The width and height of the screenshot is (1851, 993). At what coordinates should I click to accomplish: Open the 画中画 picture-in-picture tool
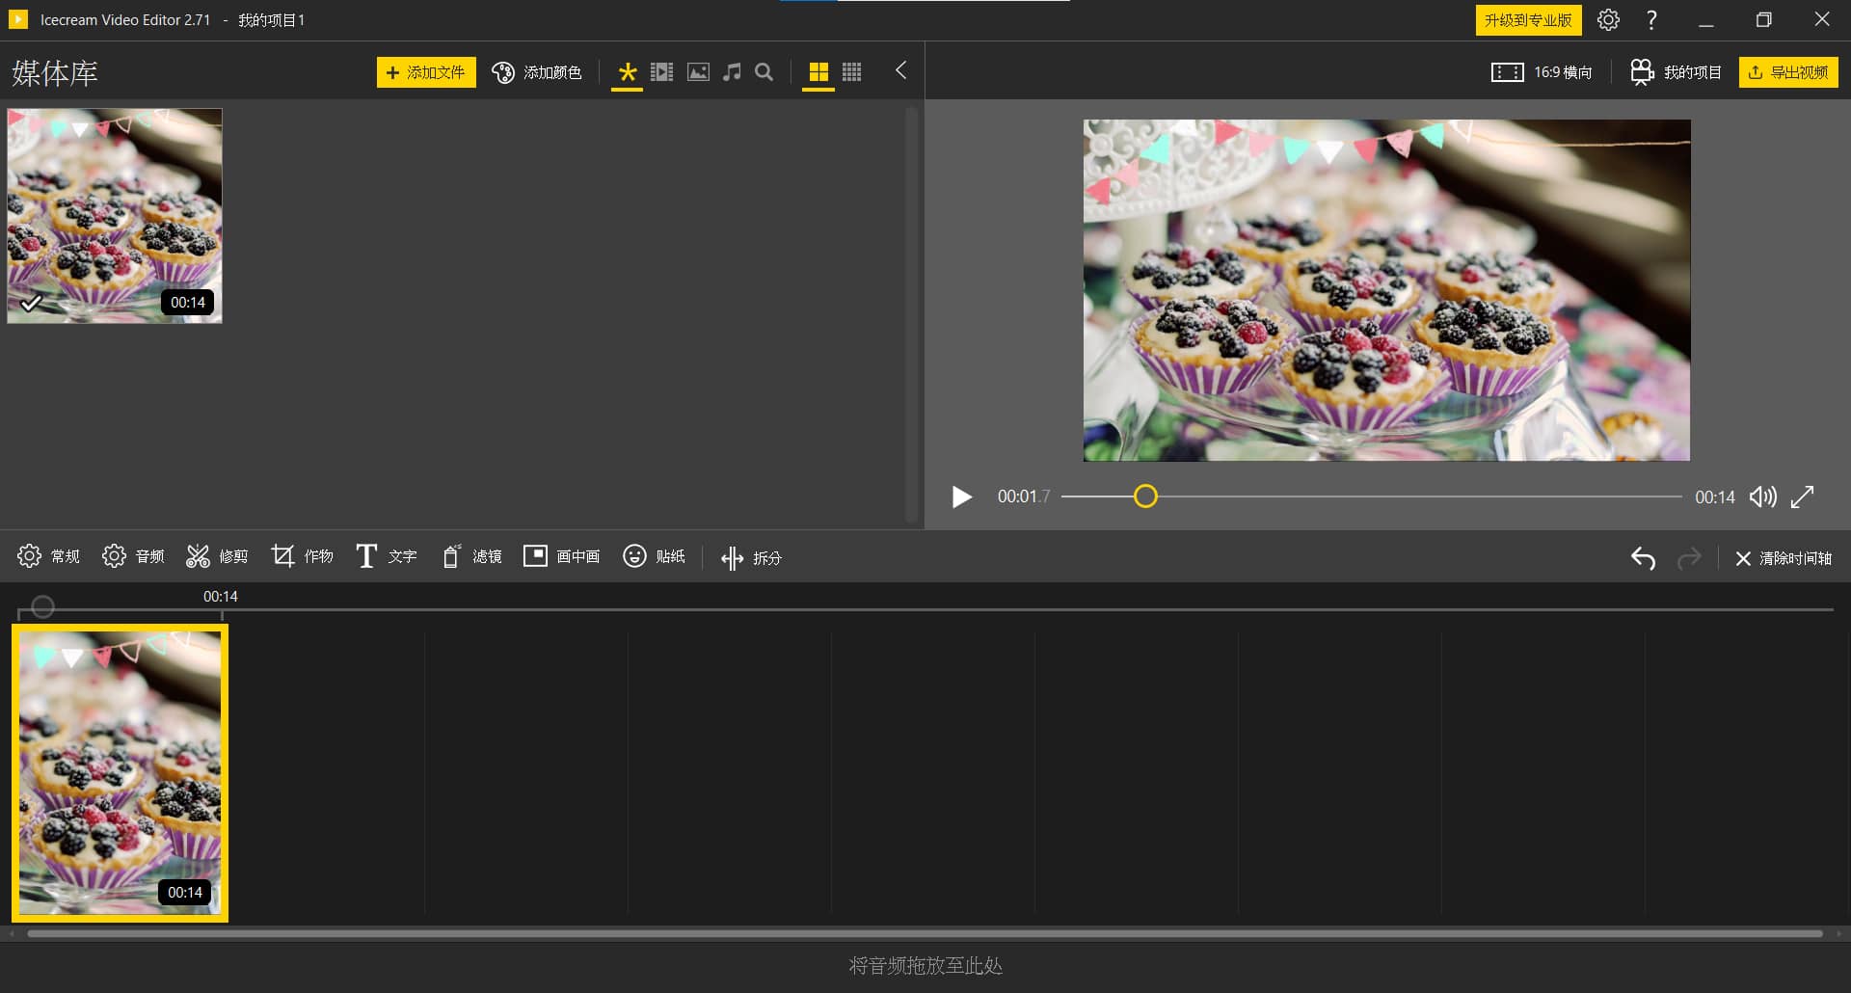(561, 556)
